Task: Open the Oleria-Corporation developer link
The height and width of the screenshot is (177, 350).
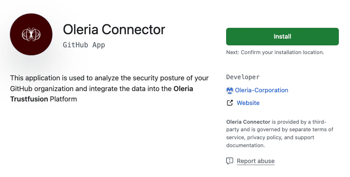Action: (261, 90)
